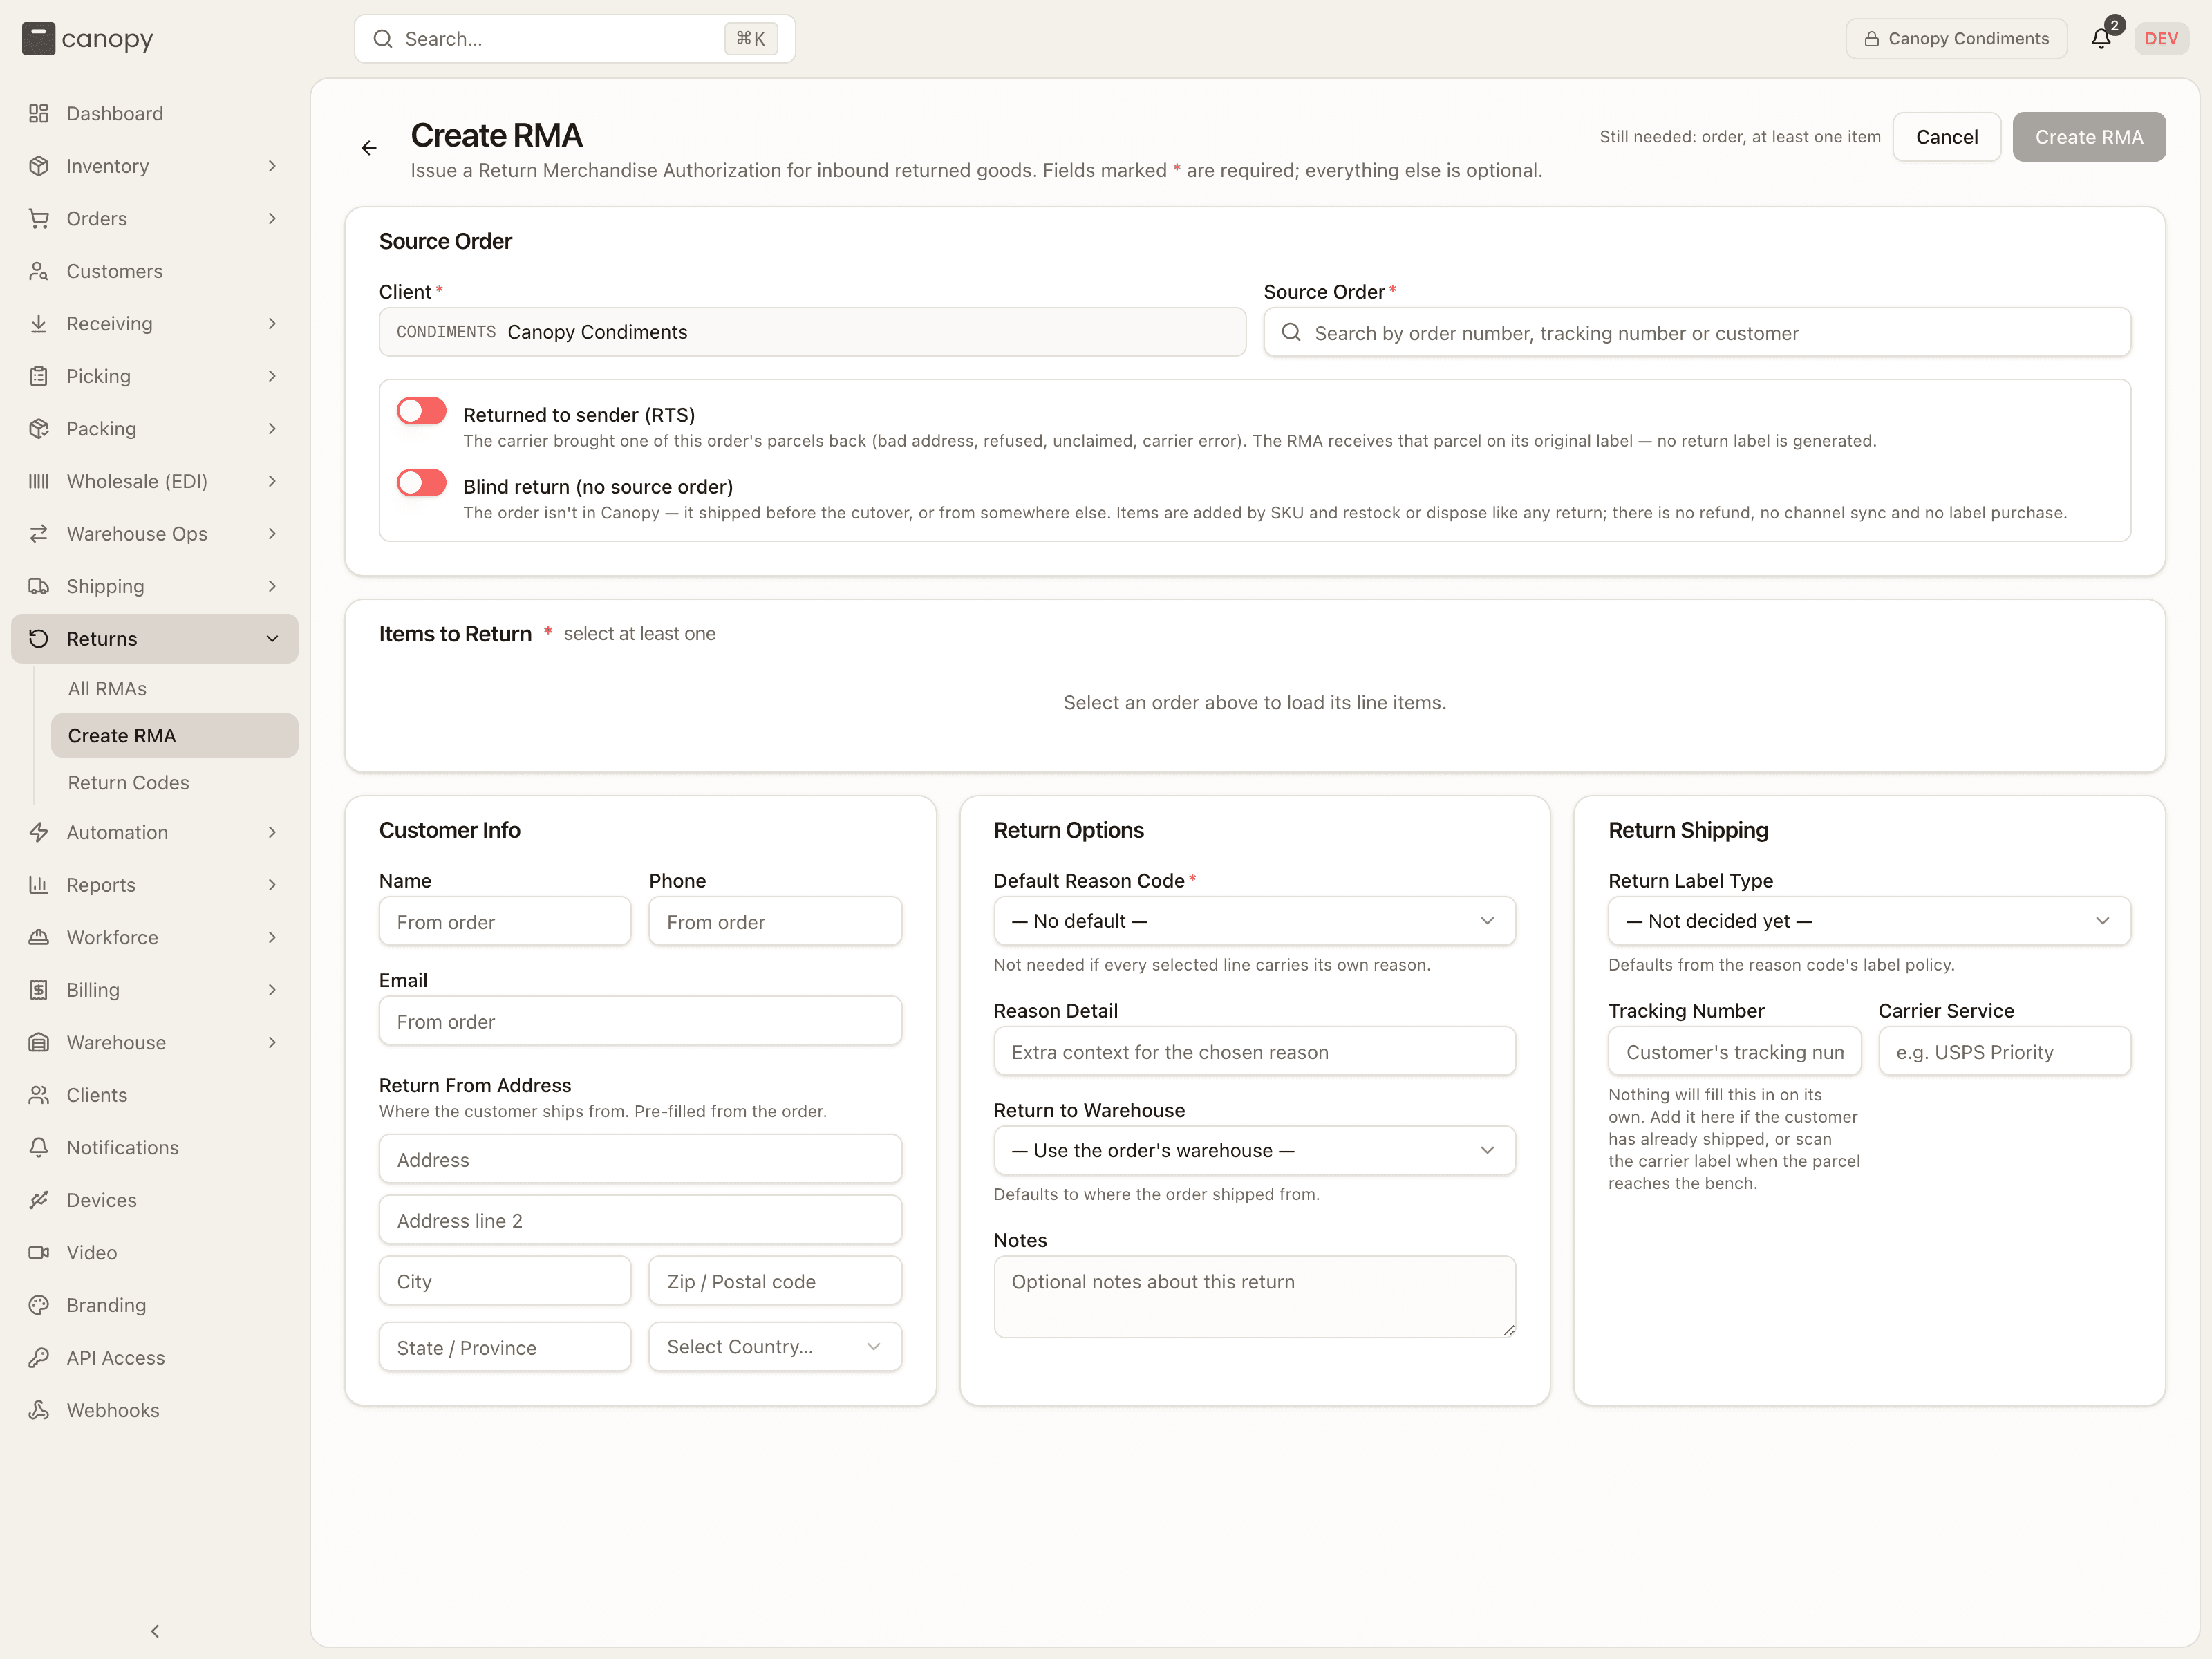This screenshot has height=1659, width=2212.
Task: Click the Clients people icon
Action: coord(39,1095)
